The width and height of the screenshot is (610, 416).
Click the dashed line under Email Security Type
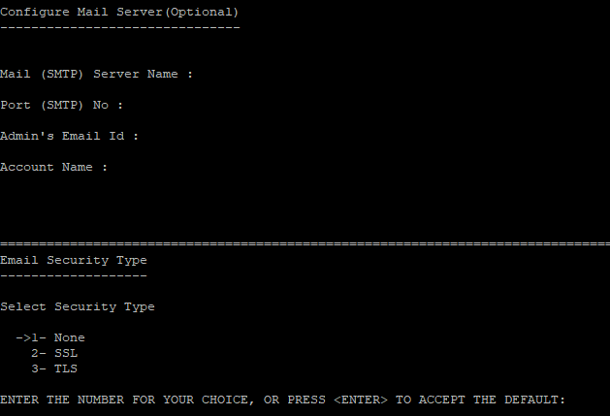point(74,276)
